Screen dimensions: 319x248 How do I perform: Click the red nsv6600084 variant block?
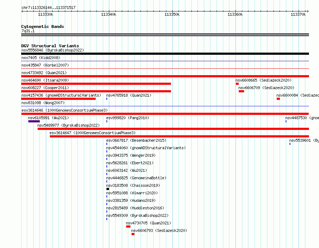point(278,99)
